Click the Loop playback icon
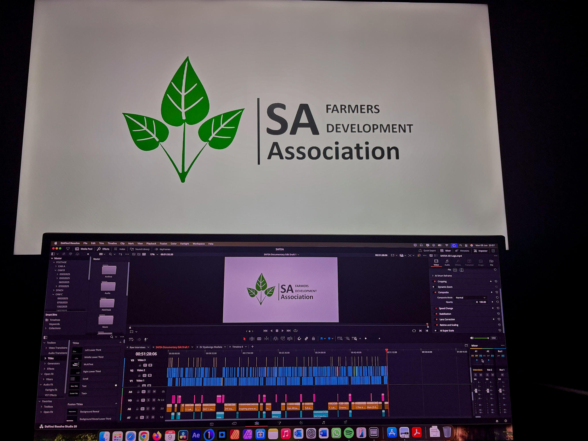 pos(295,331)
